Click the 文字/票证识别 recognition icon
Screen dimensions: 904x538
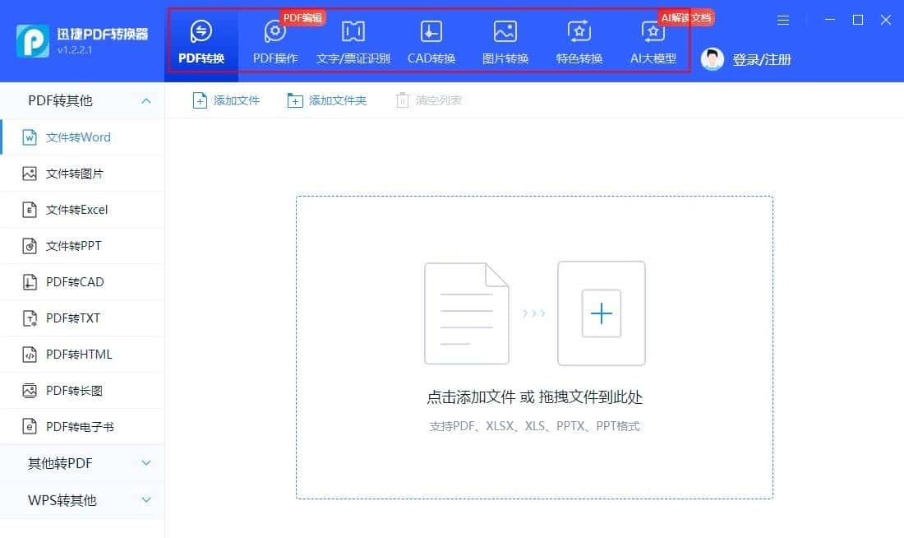tap(353, 37)
